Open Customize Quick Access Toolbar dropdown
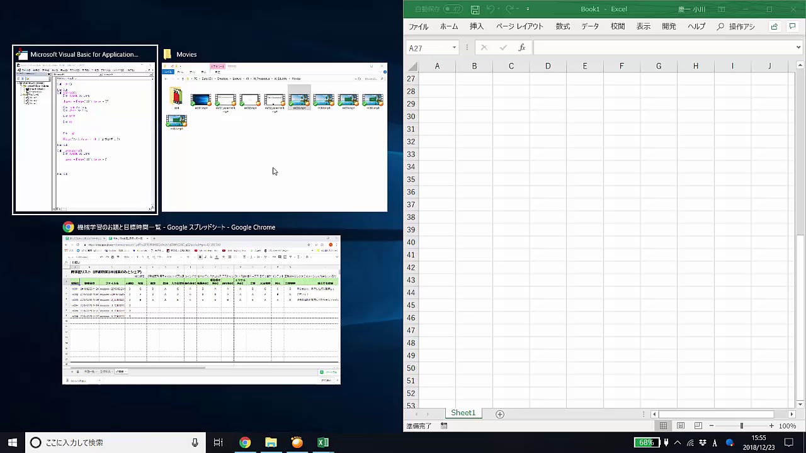 528,9
